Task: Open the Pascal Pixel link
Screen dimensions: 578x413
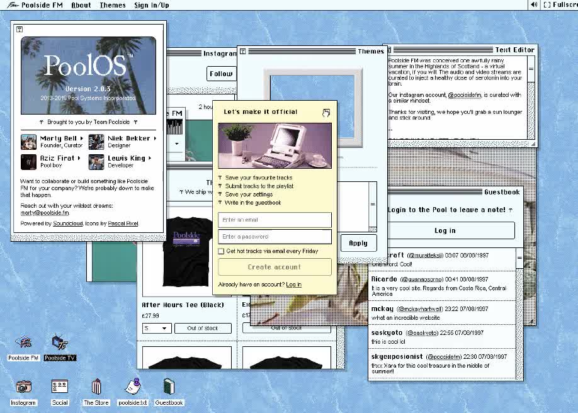Action: [123, 223]
